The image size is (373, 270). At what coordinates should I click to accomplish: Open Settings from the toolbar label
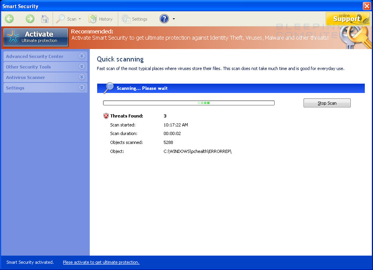[140, 19]
